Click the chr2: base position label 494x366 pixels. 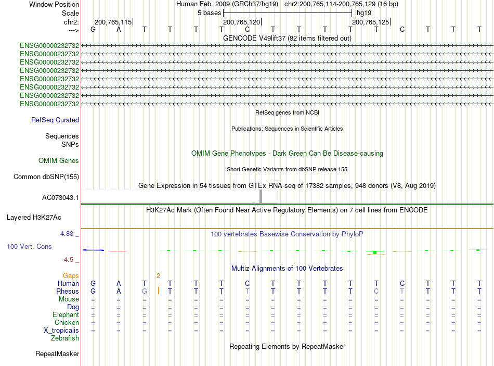pos(72,22)
